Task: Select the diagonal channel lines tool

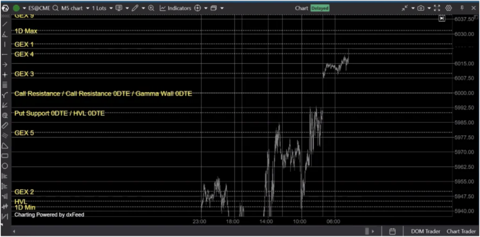Action: click(x=5, y=136)
